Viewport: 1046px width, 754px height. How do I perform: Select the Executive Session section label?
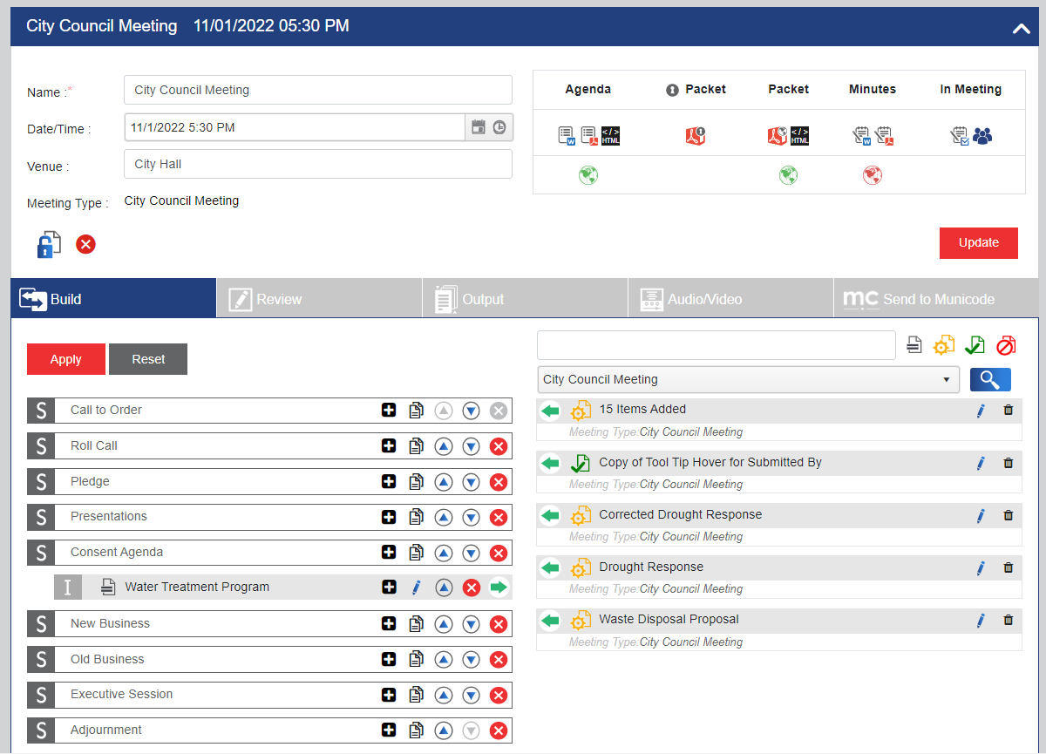click(122, 695)
